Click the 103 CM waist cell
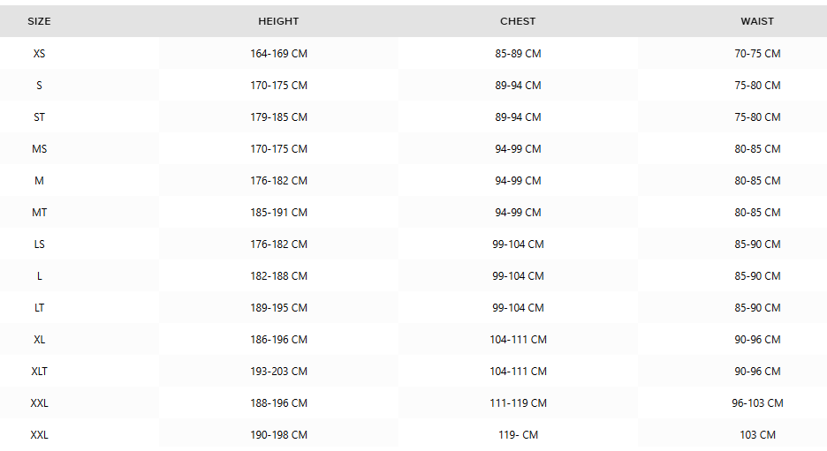Viewport: 827px width, 451px height. click(757, 435)
